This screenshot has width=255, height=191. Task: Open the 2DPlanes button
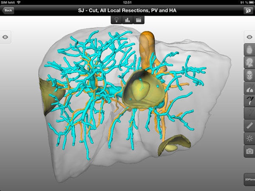pos(249,180)
